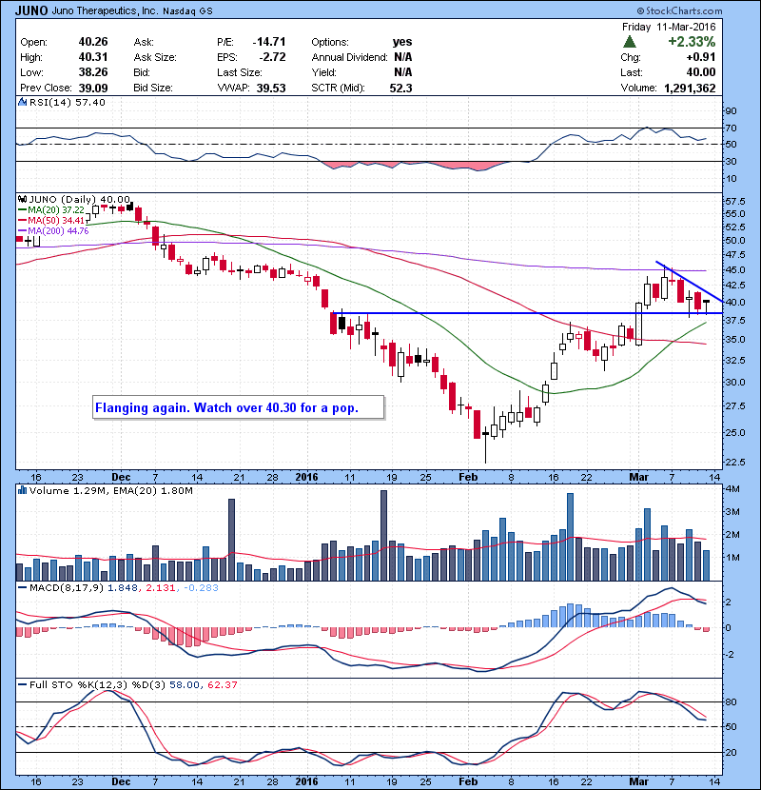Click the MACD histogram value -0.283
The width and height of the screenshot is (761, 790).
coord(201,587)
